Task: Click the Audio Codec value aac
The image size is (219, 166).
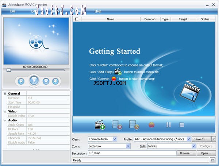Action: pyautogui.click(x=48, y=125)
